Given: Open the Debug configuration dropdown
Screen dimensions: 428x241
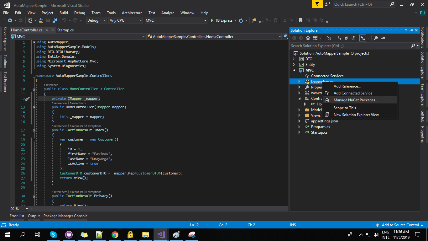Looking at the screenshot, I should pos(97,20).
